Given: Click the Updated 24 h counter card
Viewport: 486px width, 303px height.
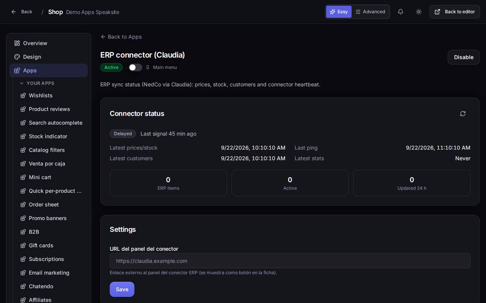Looking at the screenshot, I should (x=412, y=183).
